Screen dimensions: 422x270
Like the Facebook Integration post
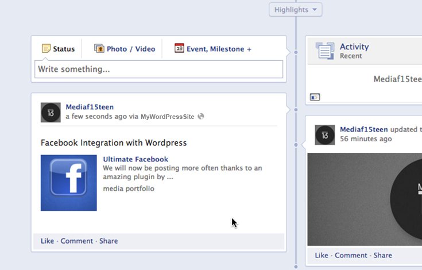click(x=47, y=241)
